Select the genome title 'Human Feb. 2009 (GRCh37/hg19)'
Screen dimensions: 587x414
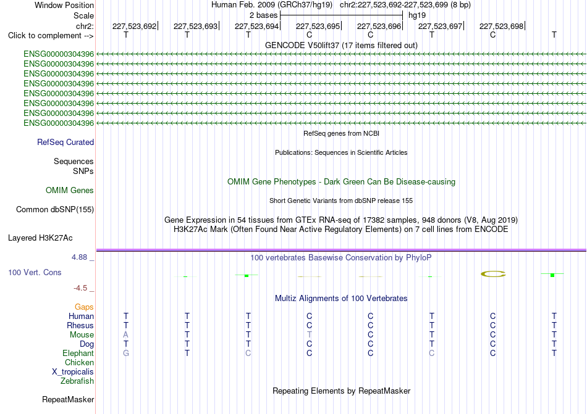coord(272,5)
